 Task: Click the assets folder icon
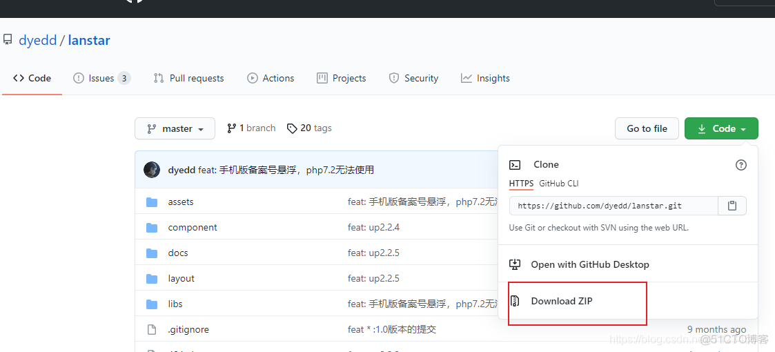click(x=152, y=202)
